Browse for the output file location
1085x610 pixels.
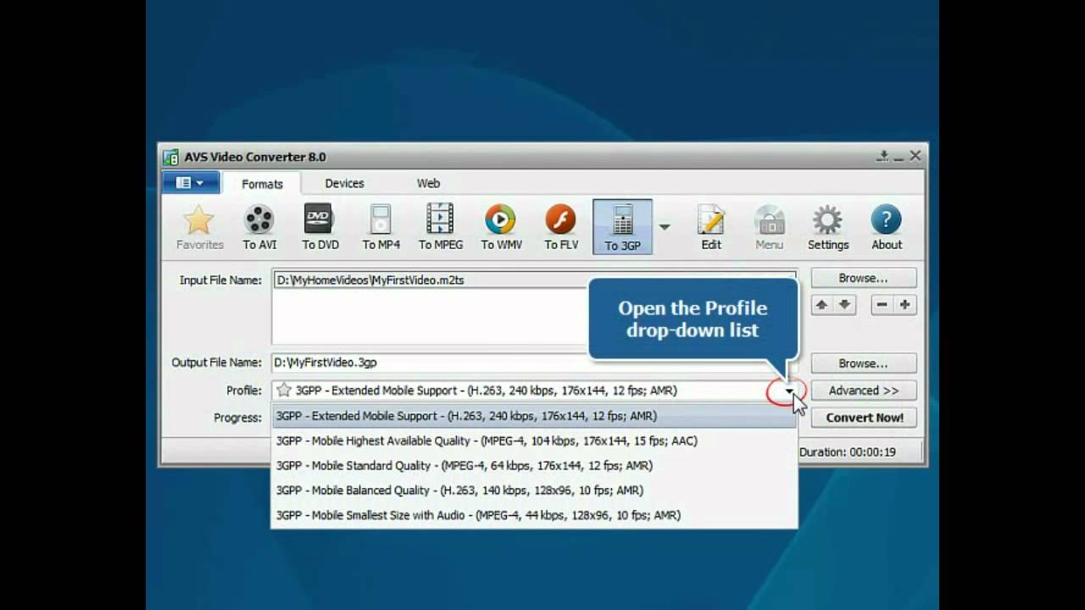pyautogui.click(x=863, y=363)
